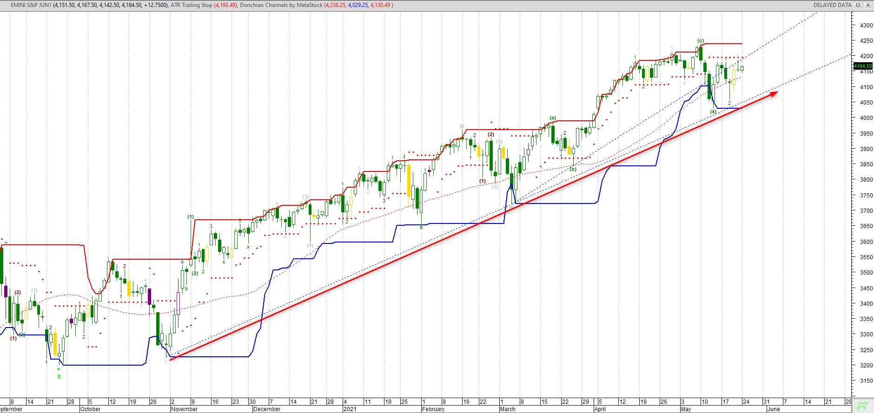Click the June month label on date axis
The width and height of the screenshot is (874, 413).
[774, 409]
